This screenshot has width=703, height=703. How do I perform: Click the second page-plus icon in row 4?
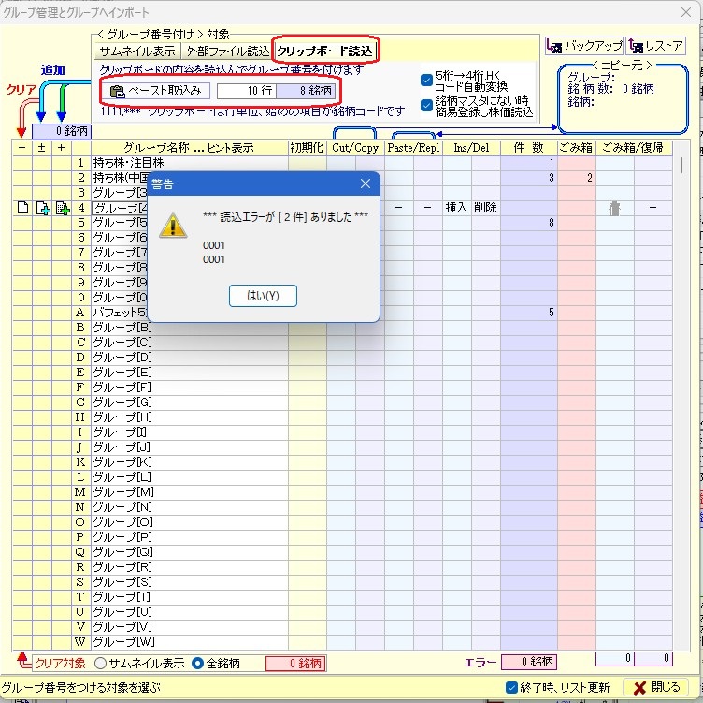pyautogui.click(x=43, y=208)
